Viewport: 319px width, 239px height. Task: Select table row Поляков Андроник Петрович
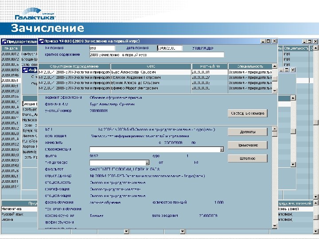155,77
